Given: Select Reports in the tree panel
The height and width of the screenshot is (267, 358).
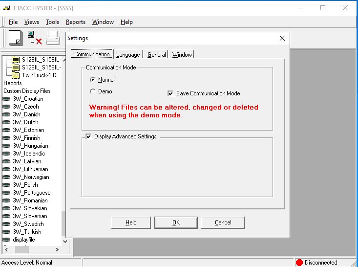Looking at the screenshot, I should click(x=13, y=83).
